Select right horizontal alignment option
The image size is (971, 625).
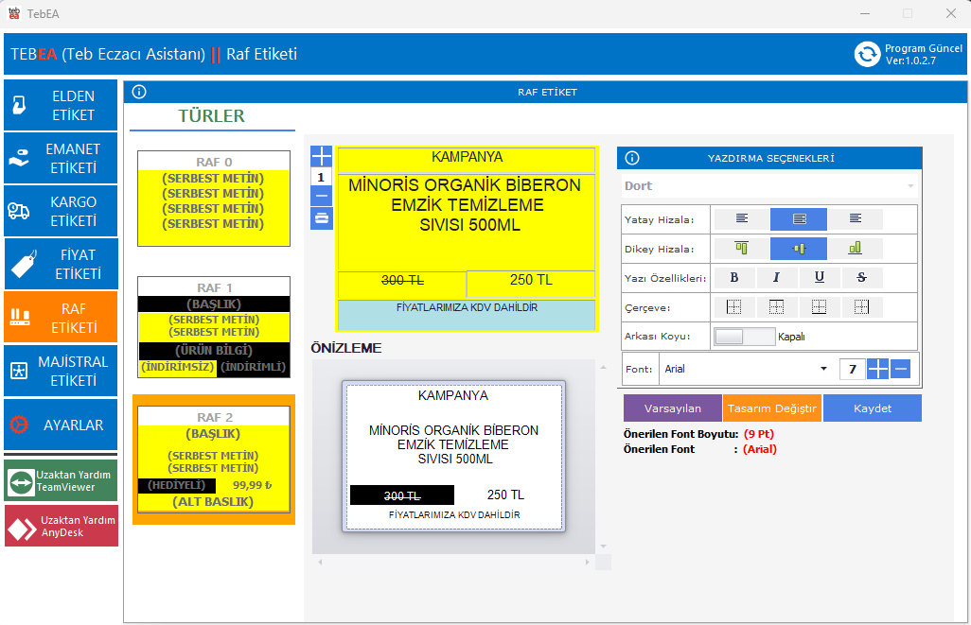856,219
